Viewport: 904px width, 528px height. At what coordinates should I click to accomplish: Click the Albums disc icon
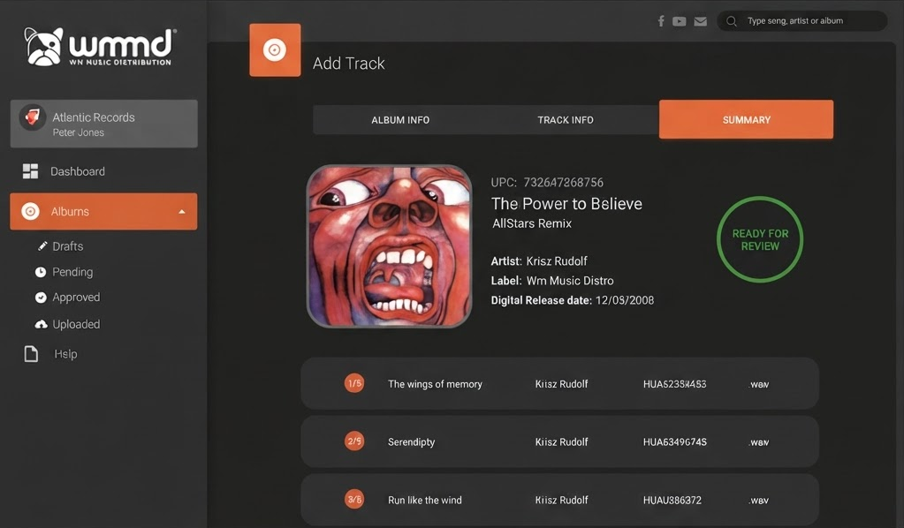coord(31,211)
